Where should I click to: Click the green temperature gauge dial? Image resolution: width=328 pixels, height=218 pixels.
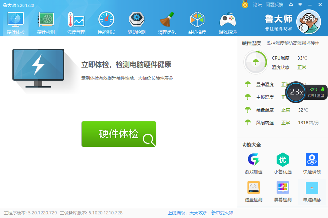255,62
